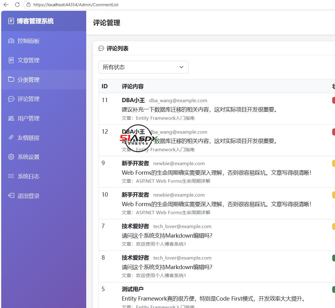Go back using the browser back arrow

pos(6,5)
